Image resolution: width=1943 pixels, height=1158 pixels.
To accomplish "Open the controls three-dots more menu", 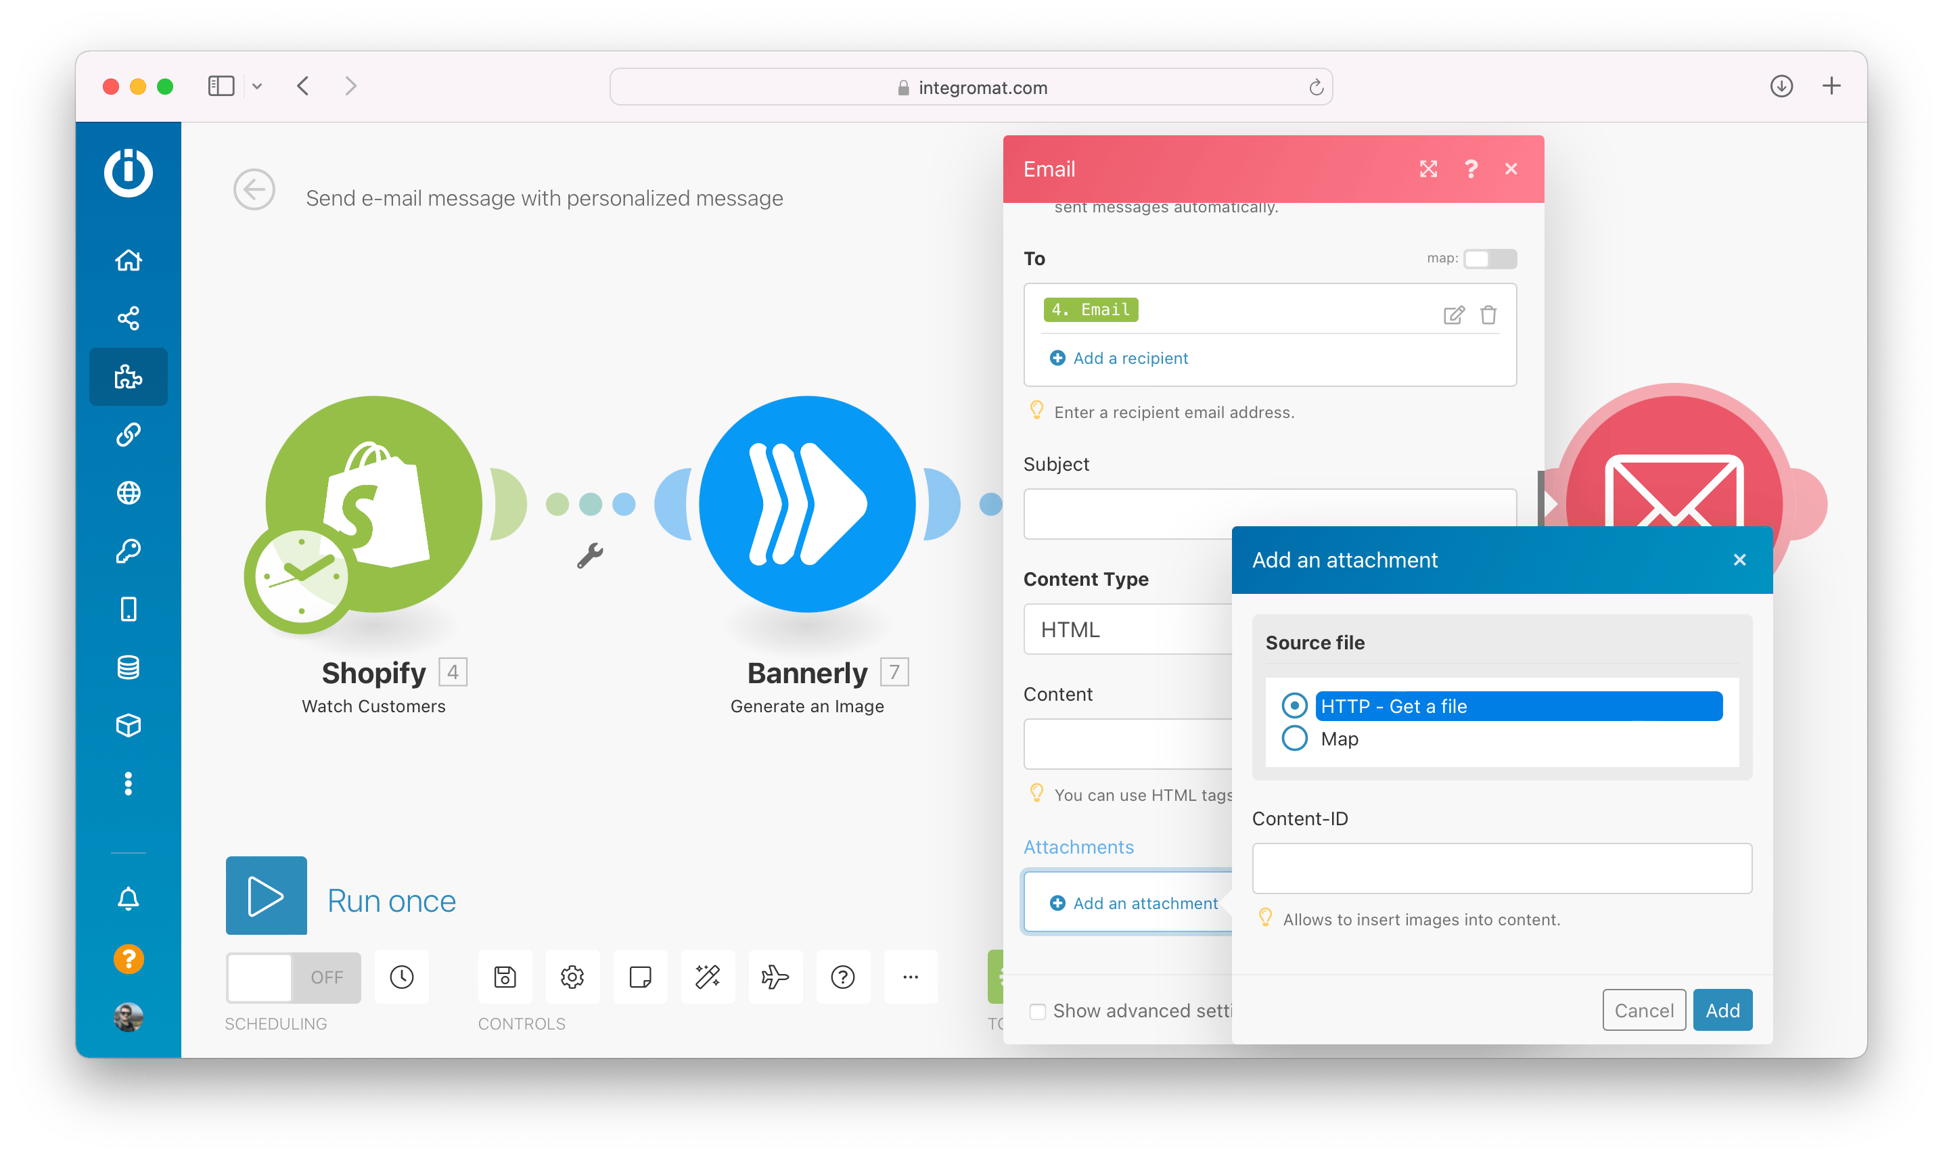I will 911,976.
